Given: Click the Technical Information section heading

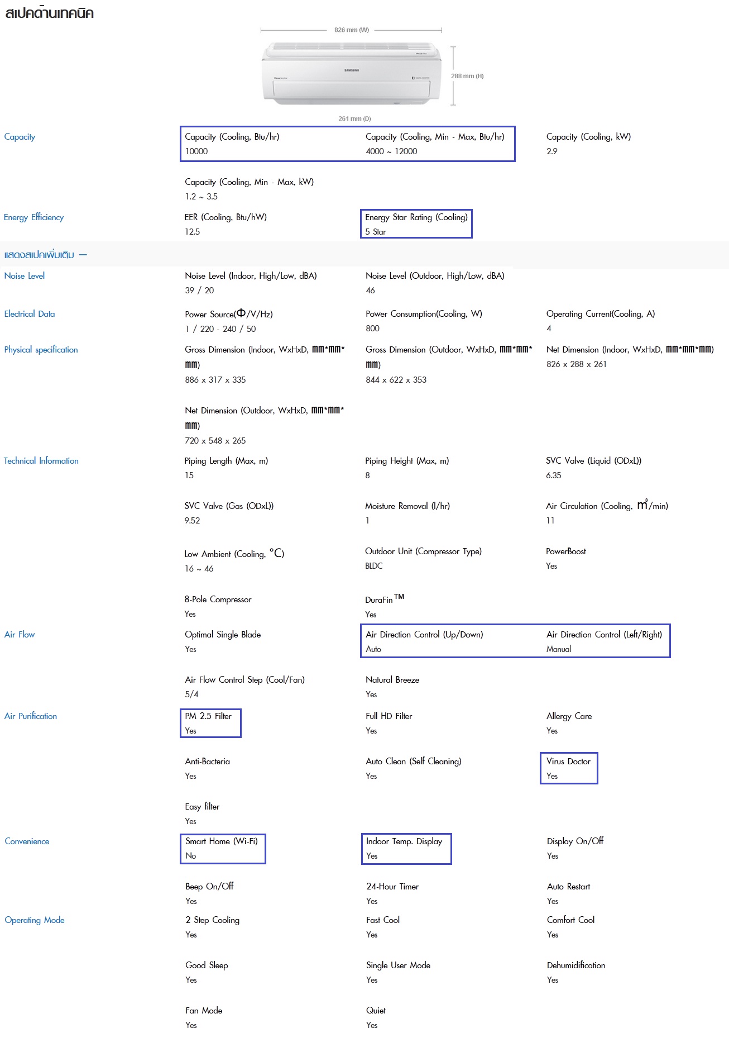Looking at the screenshot, I should point(41,461).
